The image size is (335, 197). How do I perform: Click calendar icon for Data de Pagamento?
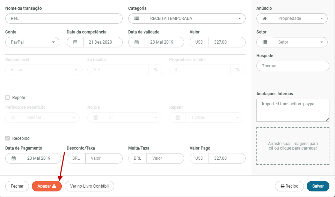tap(14, 158)
